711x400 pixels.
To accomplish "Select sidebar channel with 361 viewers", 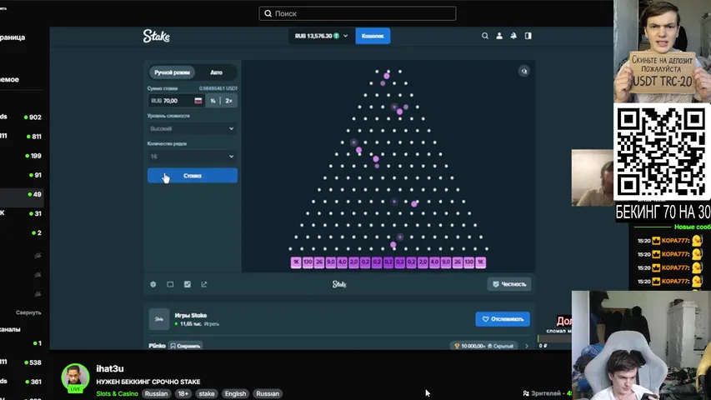I will click(22, 382).
